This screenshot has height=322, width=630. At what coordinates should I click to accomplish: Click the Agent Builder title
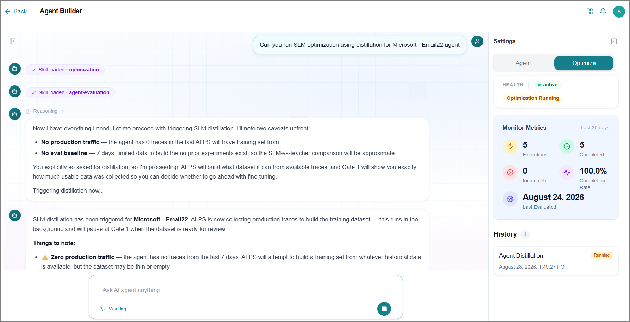coord(61,11)
